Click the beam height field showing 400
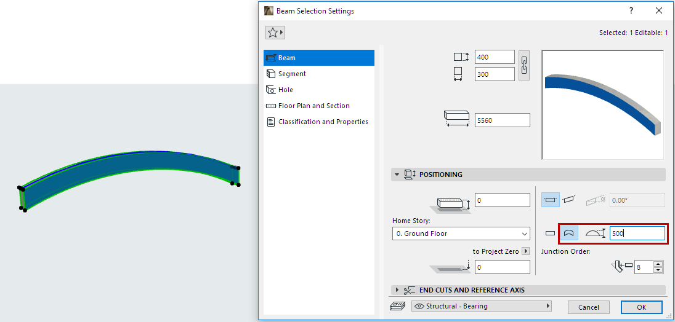 pos(495,57)
